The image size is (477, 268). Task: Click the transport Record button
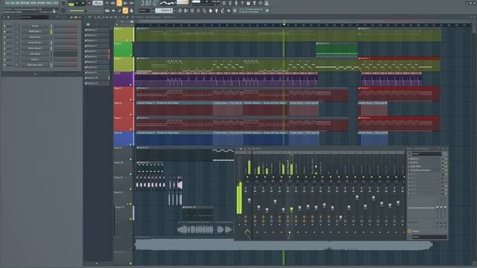89,3
